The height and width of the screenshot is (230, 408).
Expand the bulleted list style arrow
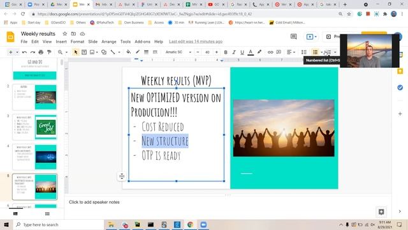[321, 52]
